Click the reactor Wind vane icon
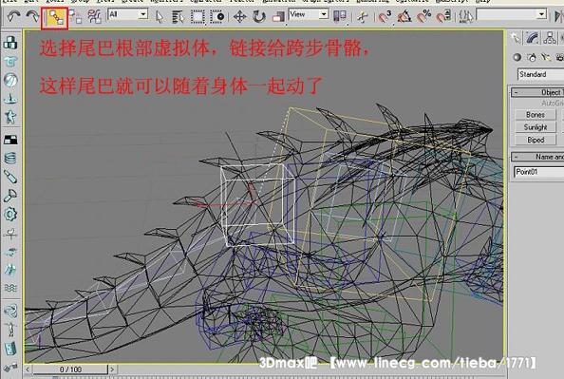564x379 pixels. click(10, 234)
